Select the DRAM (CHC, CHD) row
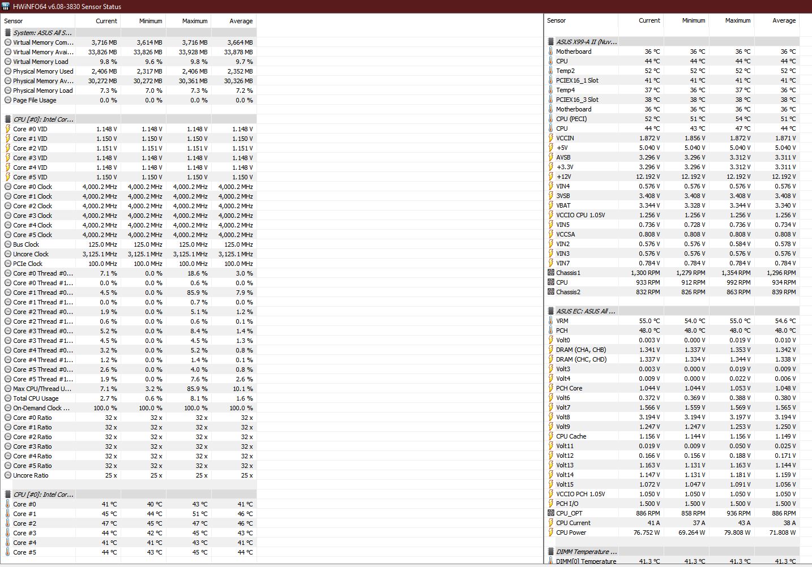The width and height of the screenshot is (812, 567). tap(673, 359)
